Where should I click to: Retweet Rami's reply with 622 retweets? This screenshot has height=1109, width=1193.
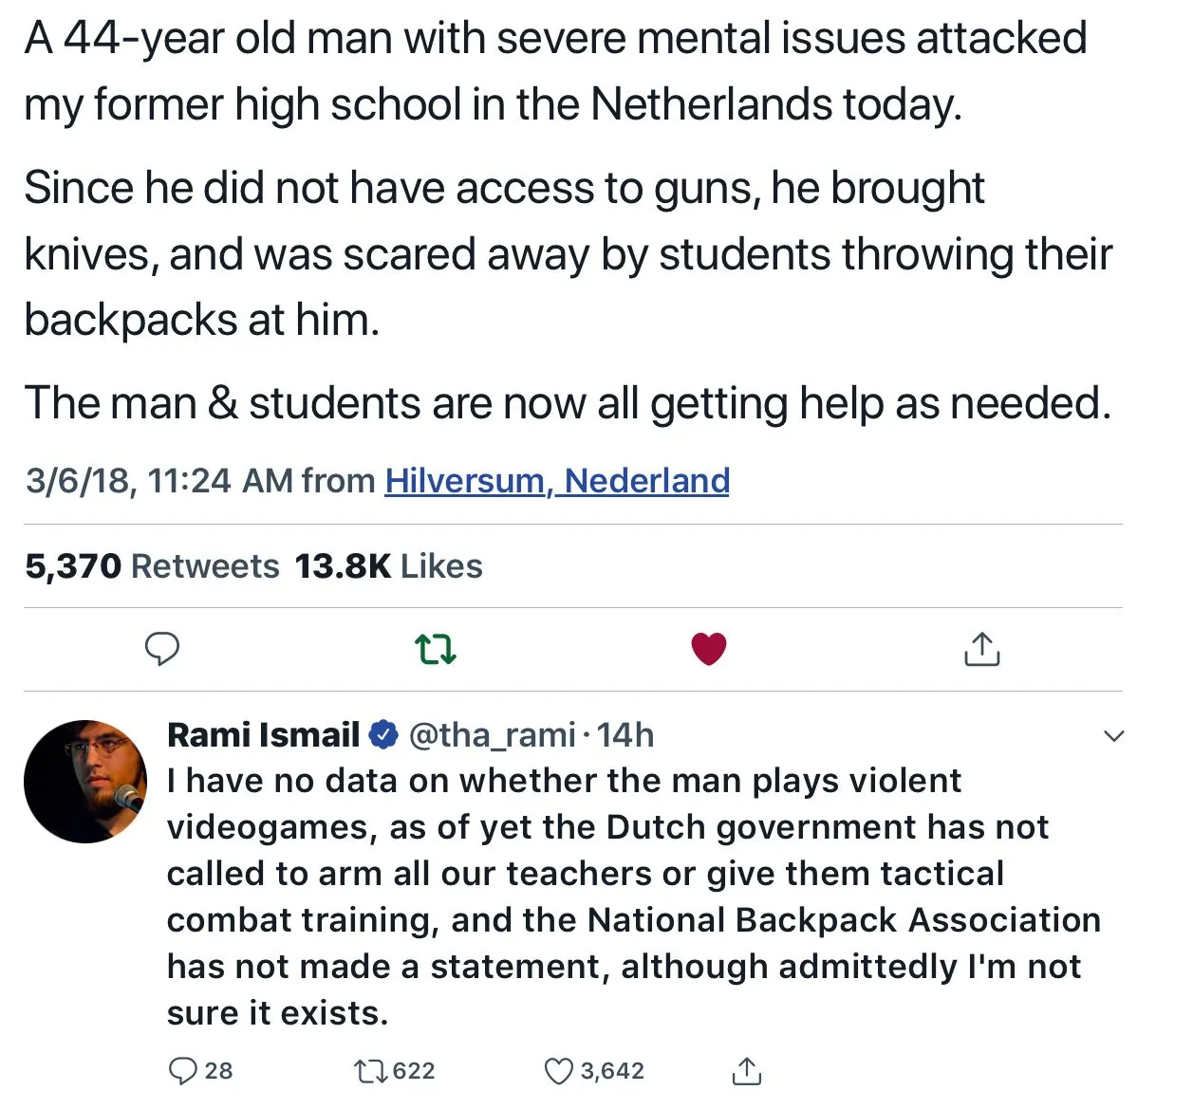point(368,1071)
